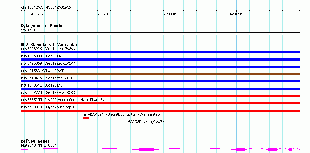Click the nsv6507778 (Sedlazeck2020) label

tap(48, 92)
